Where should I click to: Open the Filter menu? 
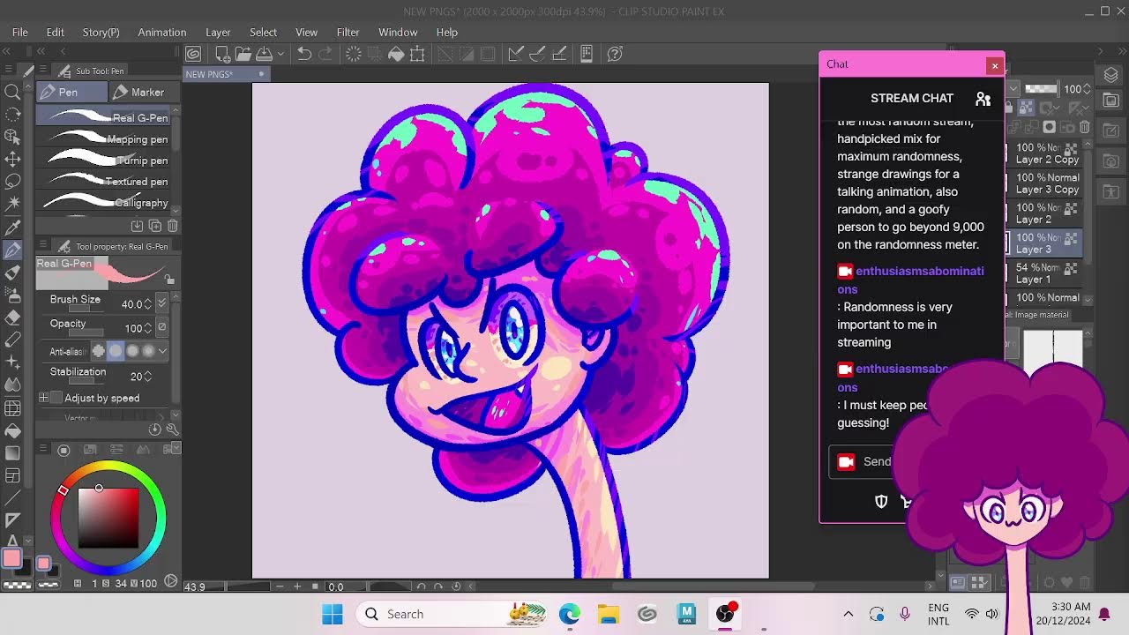click(348, 32)
